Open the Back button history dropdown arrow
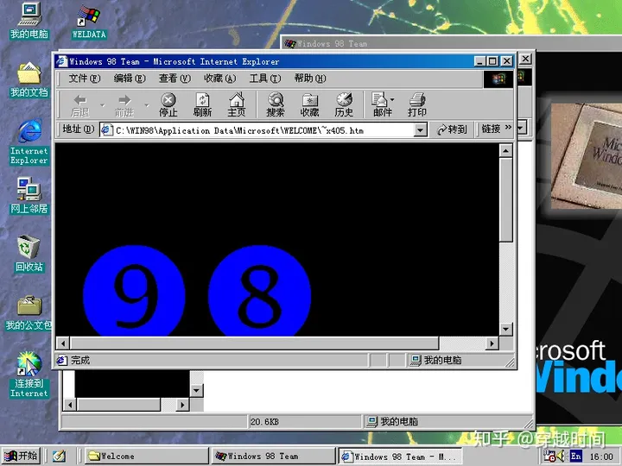Viewport: 622px width, 466px height. [102, 105]
